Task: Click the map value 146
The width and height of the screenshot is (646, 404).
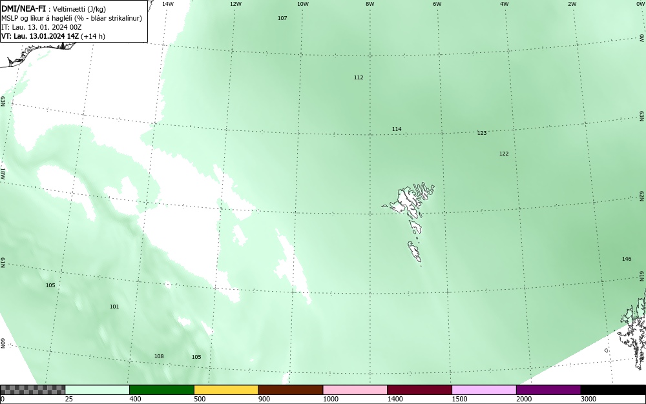Action: [x=626, y=259]
